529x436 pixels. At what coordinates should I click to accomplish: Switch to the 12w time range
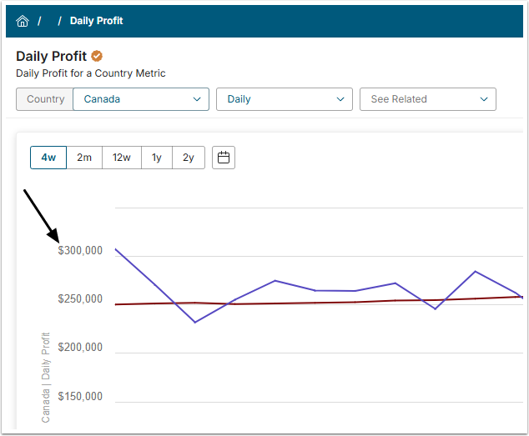tap(121, 158)
